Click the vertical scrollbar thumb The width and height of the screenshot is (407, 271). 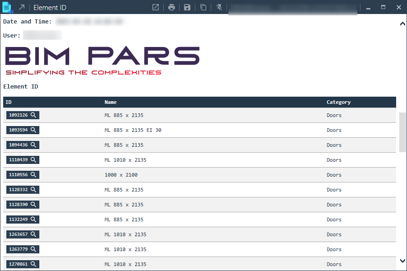(402, 132)
